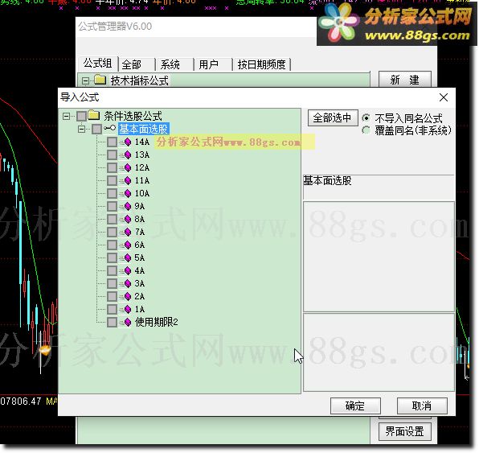Click the 技术指标公式 label in formula manager

click(x=139, y=80)
